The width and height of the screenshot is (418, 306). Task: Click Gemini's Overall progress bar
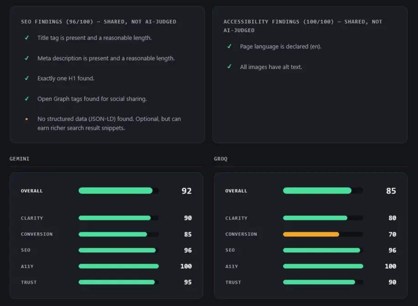[119, 190]
